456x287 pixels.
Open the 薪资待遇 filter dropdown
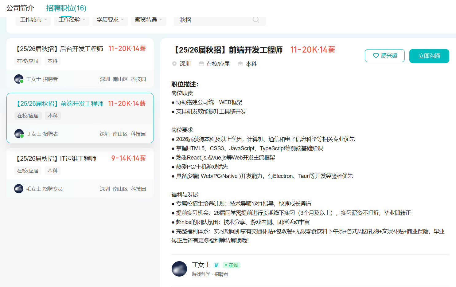point(148,20)
